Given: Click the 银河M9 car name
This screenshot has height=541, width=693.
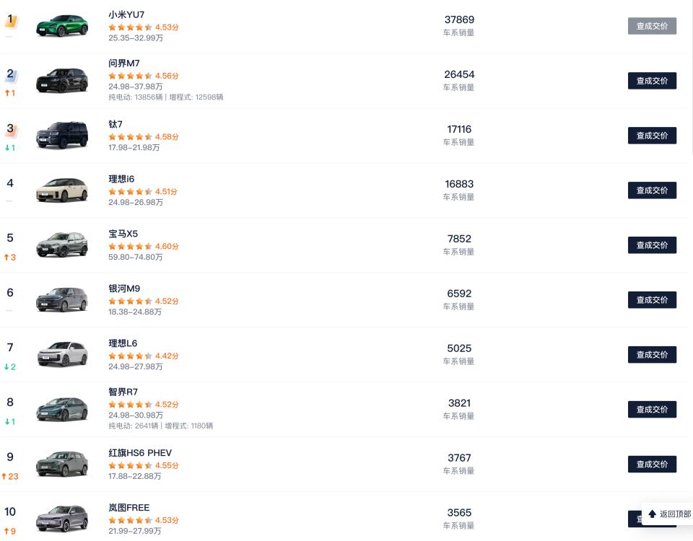Looking at the screenshot, I should tap(124, 289).
